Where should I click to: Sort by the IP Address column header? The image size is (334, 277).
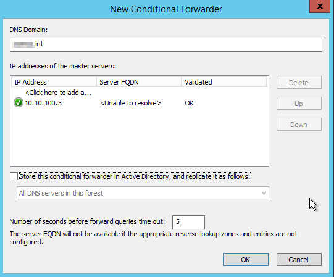click(54, 82)
